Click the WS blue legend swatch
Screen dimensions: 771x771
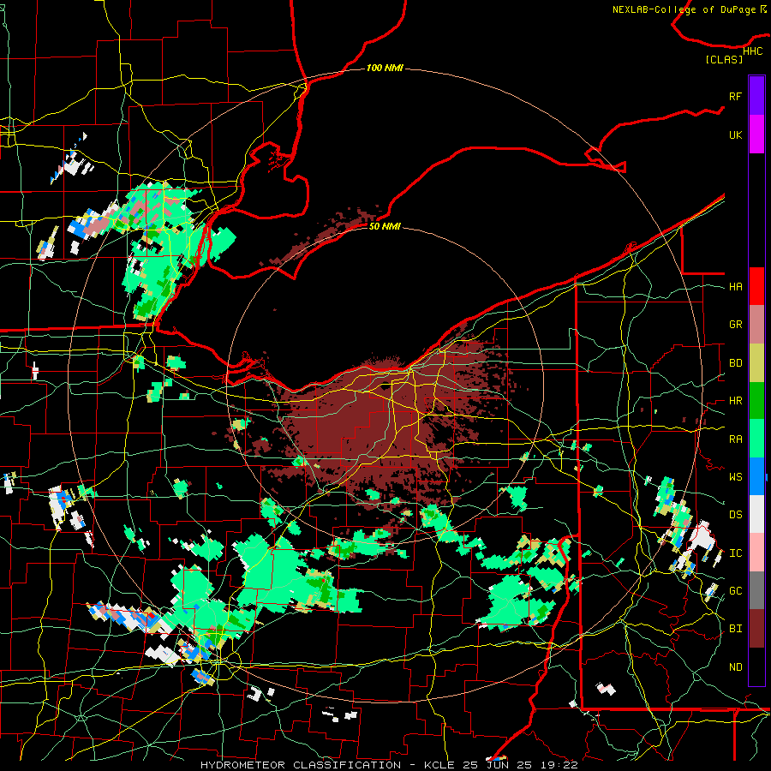click(756, 476)
